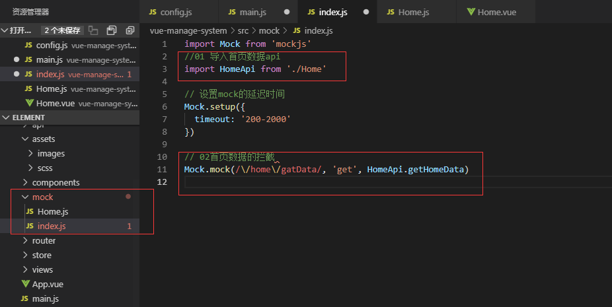
Task: Select index.js in open editors list
Action: 69,74
